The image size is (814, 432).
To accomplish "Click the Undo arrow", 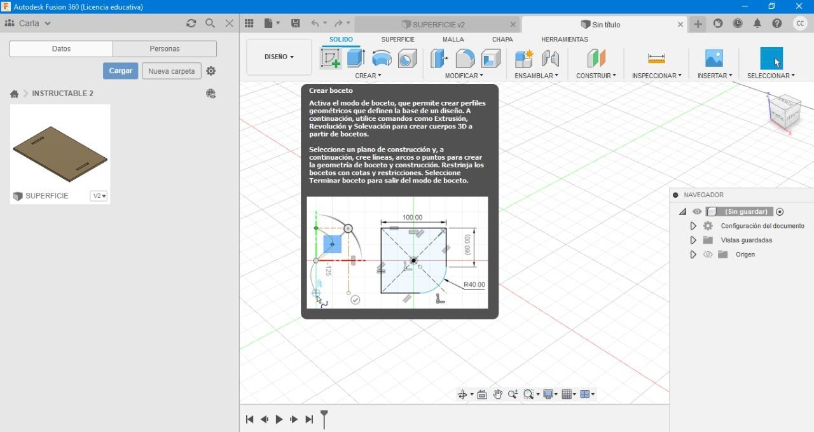I will tap(315, 24).
